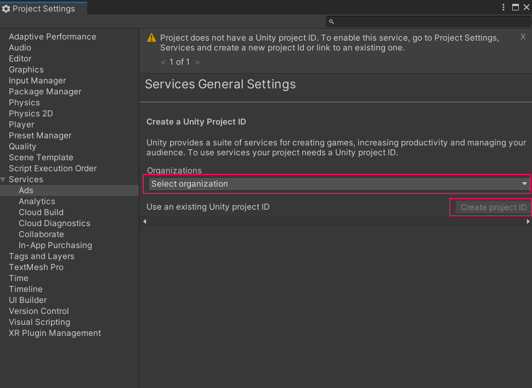Click Use an existing Unity project ID
Image resolution: width=532 pixels, height=388 pixels.
click(x=208, y=207)
